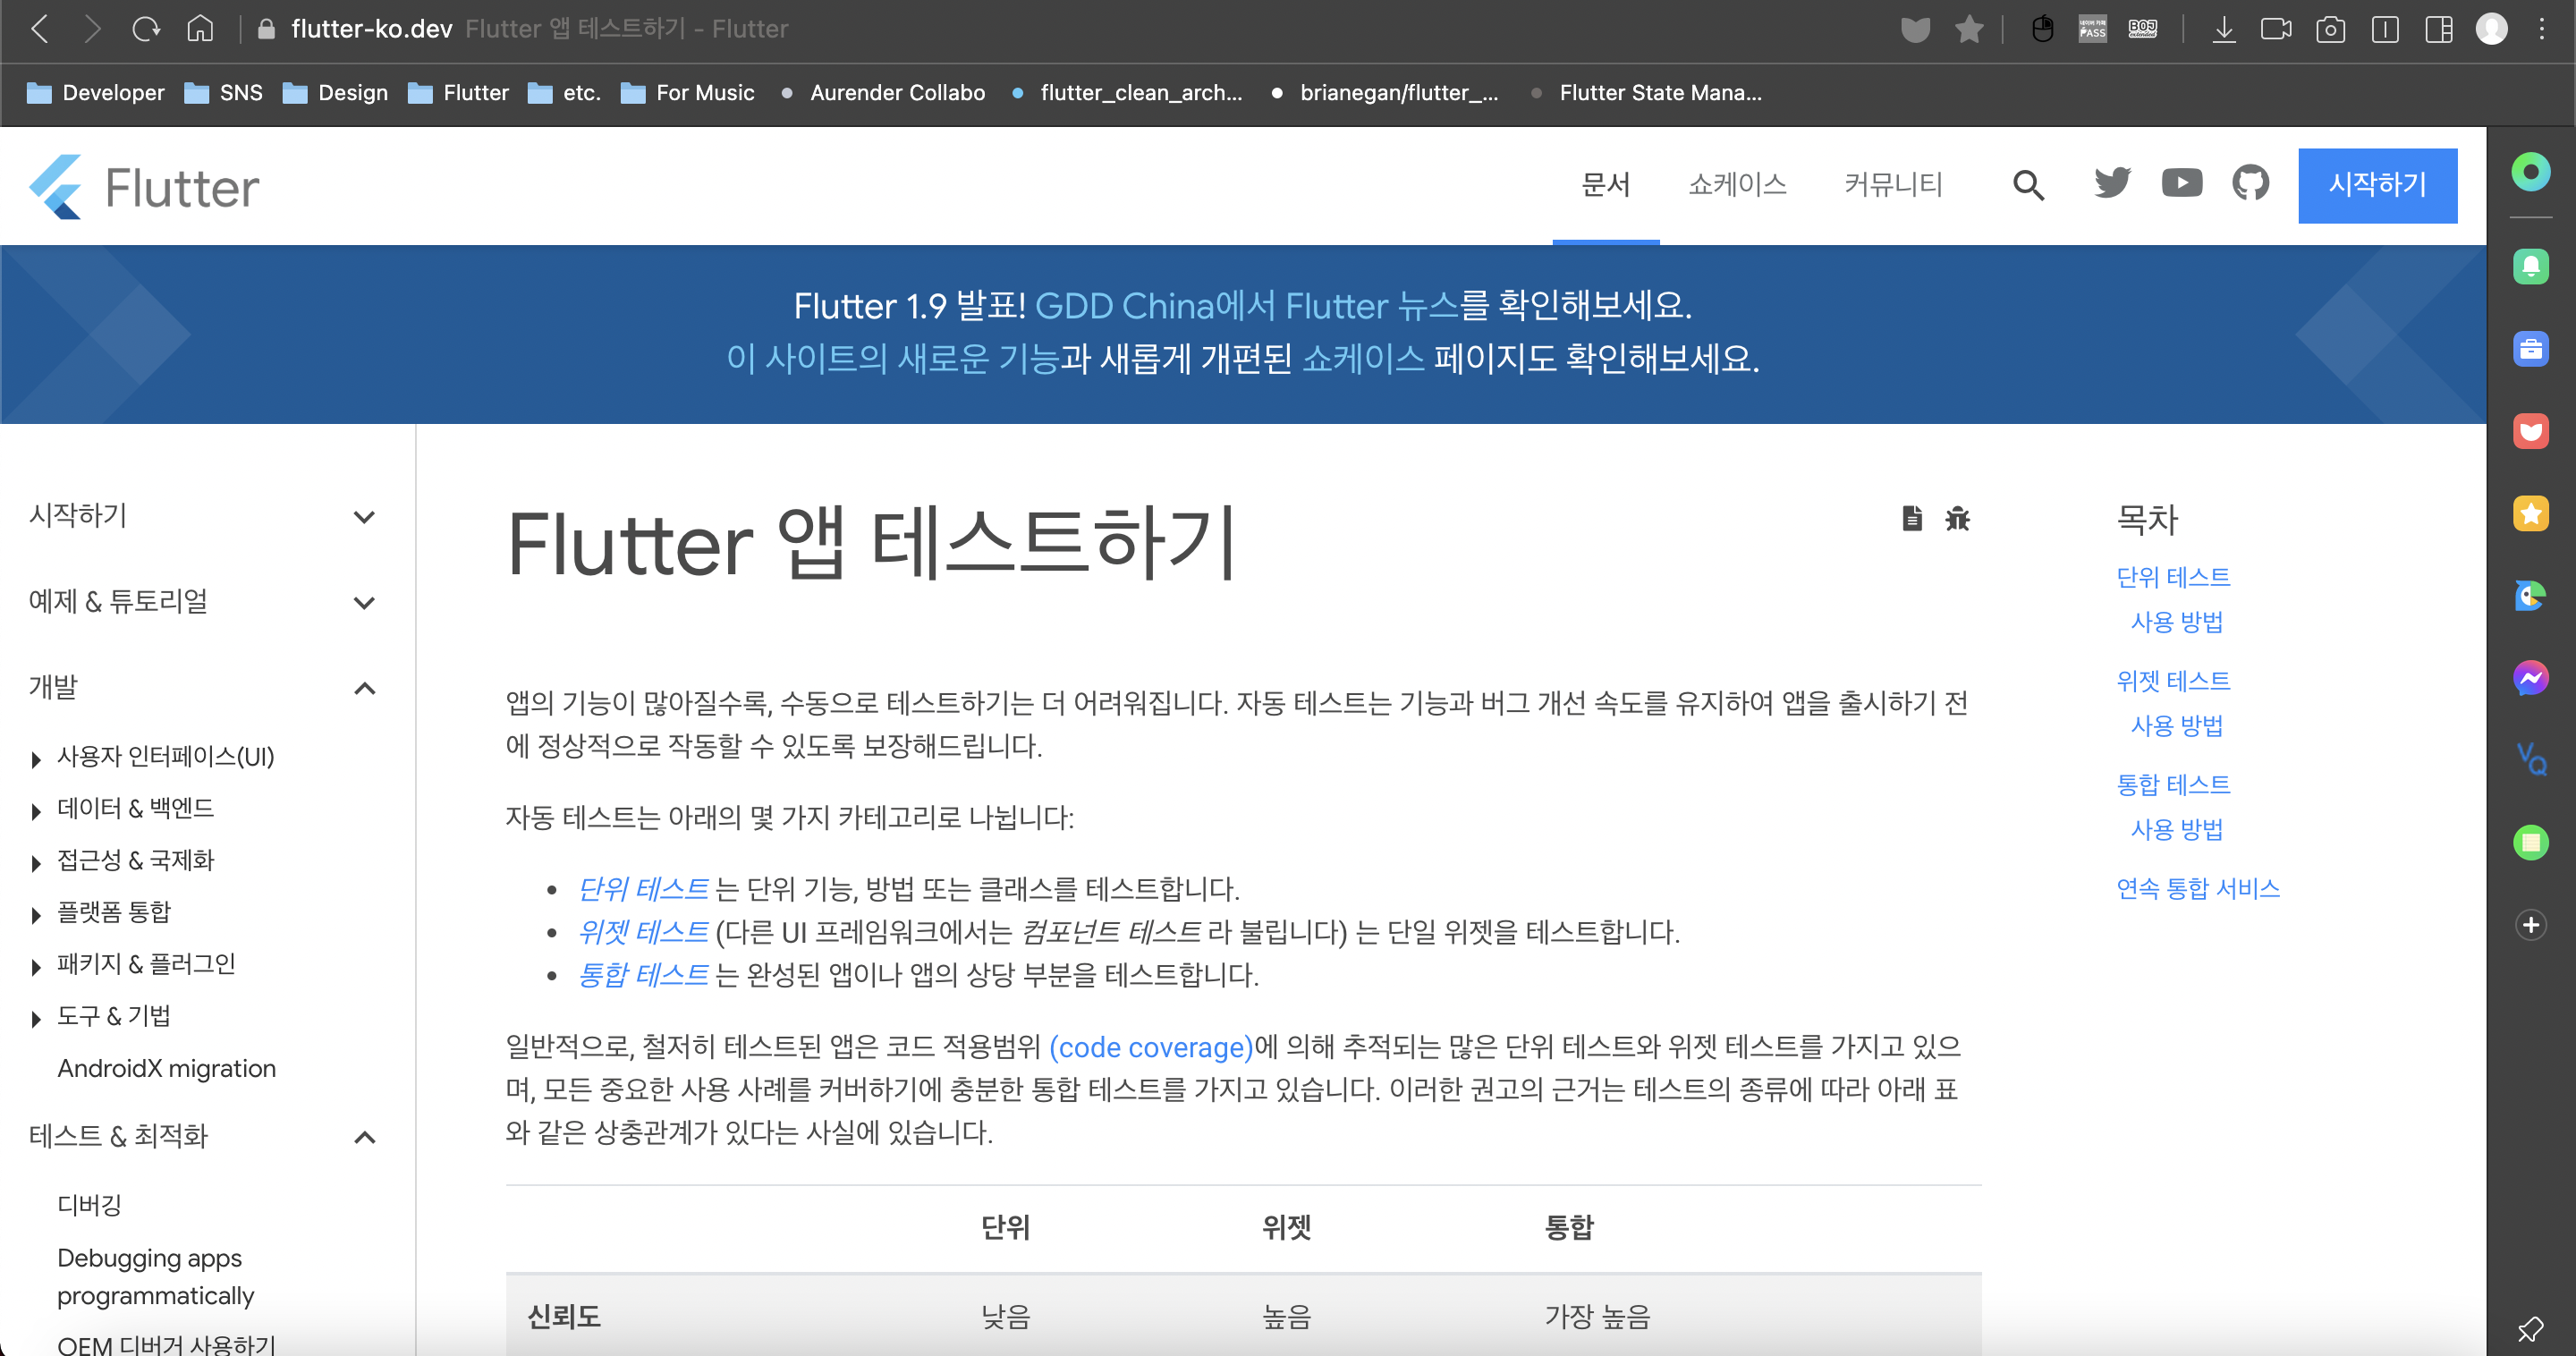Switch to the 커뮤니티 nav tab
The height and width of the screenshot is (1356, 2576).
(x=1892, y=185)
